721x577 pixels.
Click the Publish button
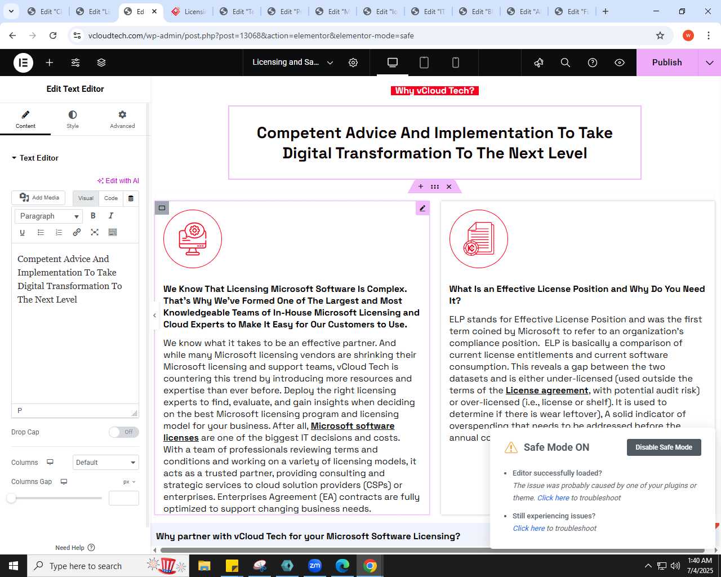point(667,63)
